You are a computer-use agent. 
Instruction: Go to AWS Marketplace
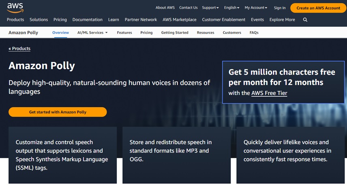tap(180, 20)
